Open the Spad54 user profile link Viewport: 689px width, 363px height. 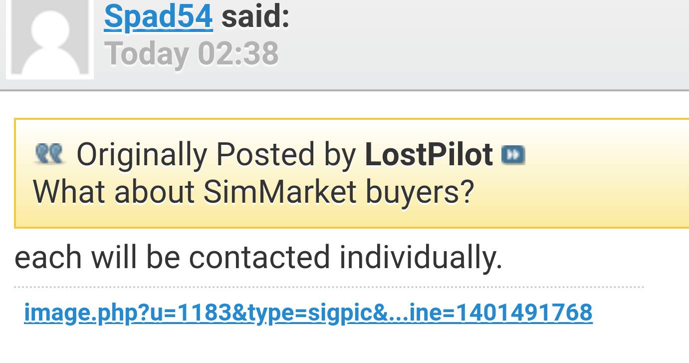(158, 16)
